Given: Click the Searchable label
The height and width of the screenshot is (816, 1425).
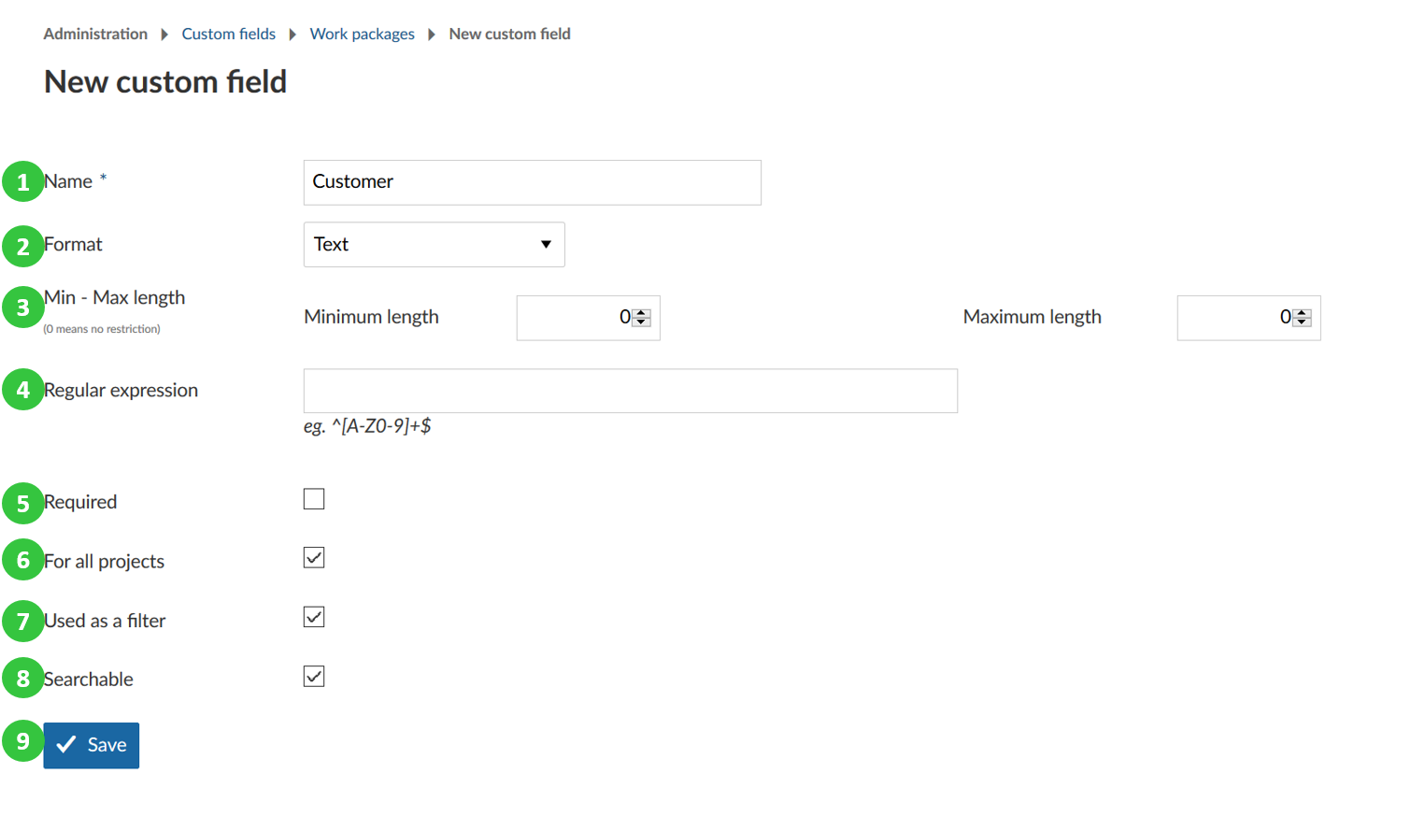Looking at the screenshot, I should pyautogui.click(x=88, y=680).
